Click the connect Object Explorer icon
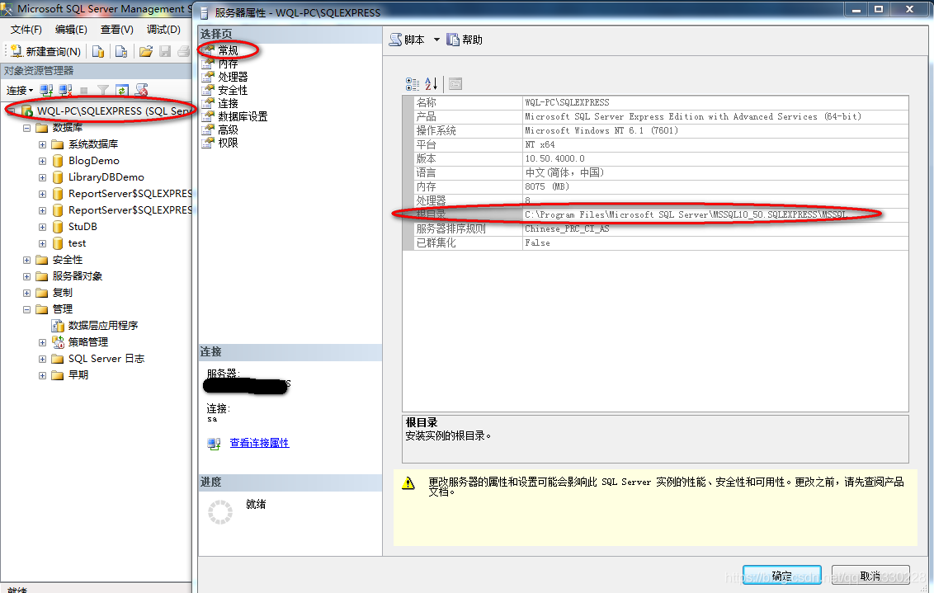 (x=46, y=91)
